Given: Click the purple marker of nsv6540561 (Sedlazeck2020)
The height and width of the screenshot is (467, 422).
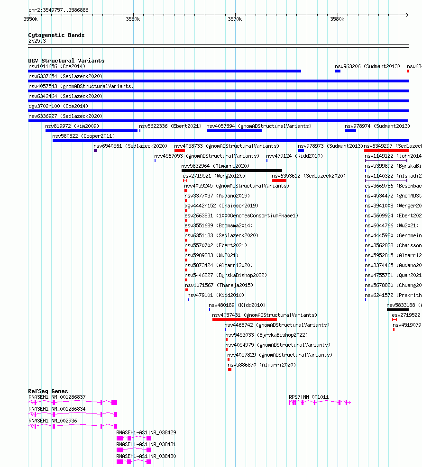Looking at the screenshot, I should click(x=95, y=151).
